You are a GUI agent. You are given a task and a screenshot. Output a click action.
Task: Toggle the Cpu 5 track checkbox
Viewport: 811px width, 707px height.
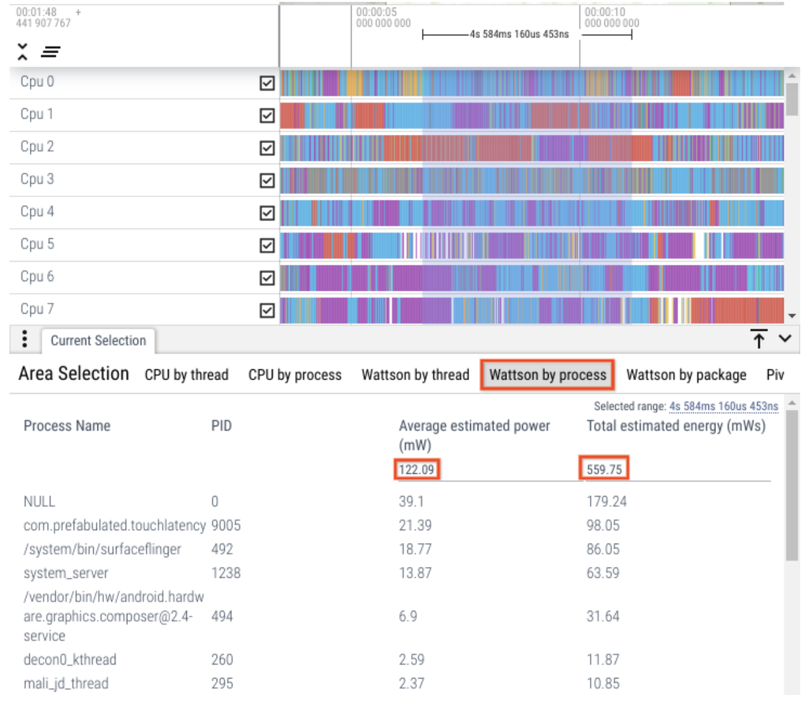(267, 245)
